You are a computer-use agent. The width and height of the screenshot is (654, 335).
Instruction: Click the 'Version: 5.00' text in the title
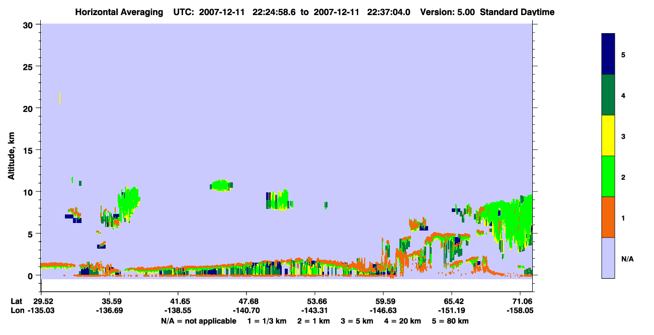pyautogui.click(x=446, y=12)
